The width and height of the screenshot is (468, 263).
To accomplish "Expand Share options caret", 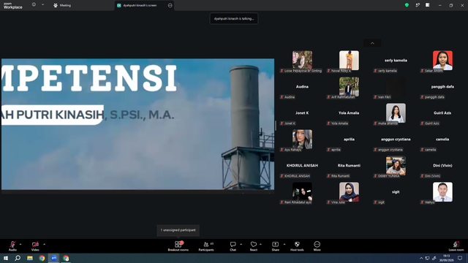I will (284, 244).
